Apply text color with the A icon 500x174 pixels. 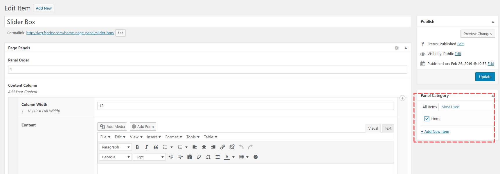click(x=227, y=157)
